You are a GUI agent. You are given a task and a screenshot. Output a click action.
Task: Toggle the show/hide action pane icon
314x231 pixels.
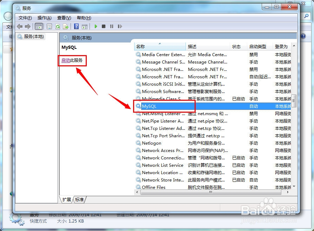coord(85,26)
